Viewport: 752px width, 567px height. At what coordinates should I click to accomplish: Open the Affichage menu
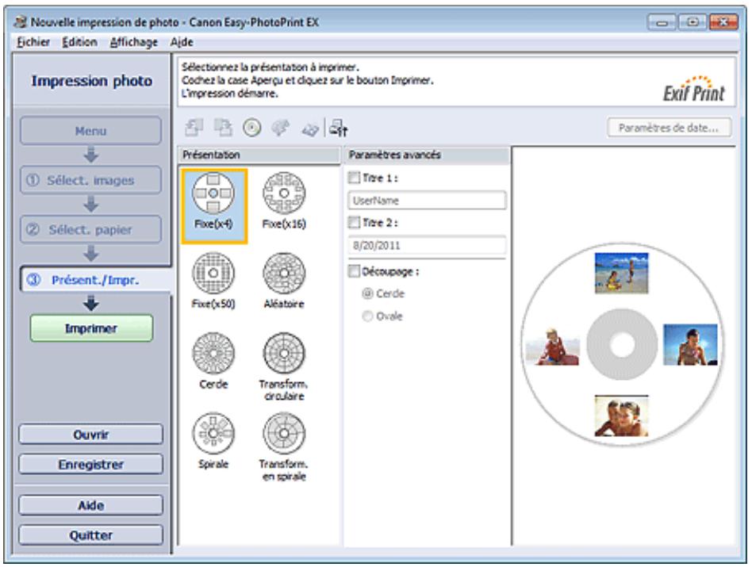[x=134, y=42]
